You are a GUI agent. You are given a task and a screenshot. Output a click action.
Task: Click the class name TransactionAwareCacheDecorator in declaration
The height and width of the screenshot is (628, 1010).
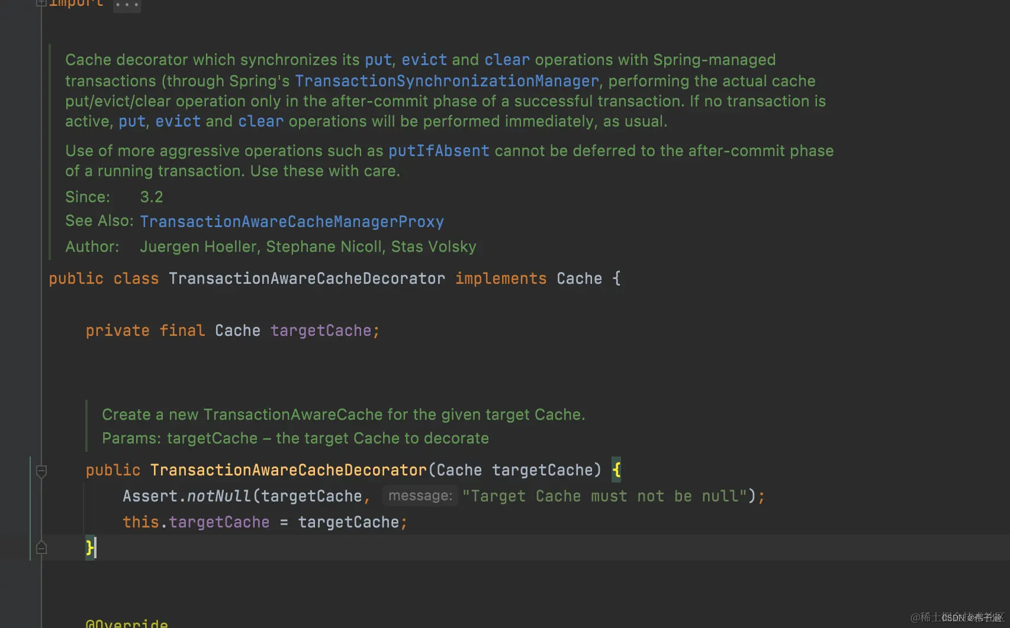[x=307, y=279]
